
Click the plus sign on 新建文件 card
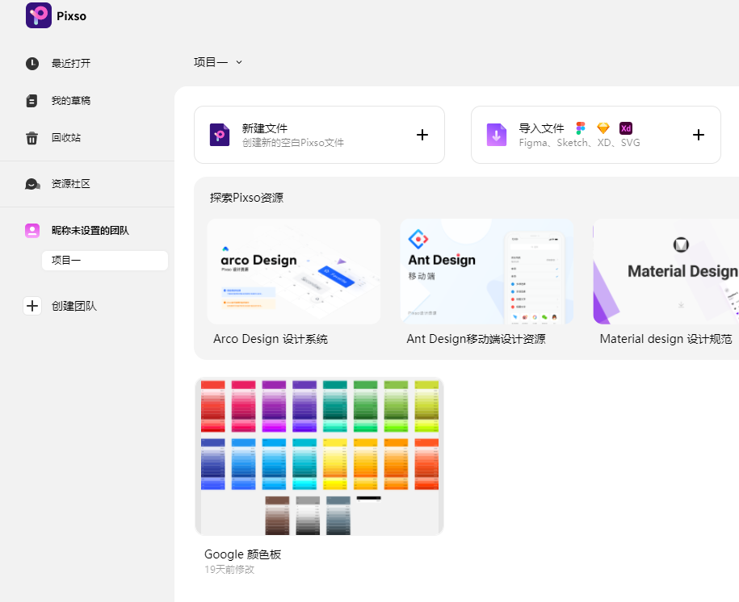point(422,135)
